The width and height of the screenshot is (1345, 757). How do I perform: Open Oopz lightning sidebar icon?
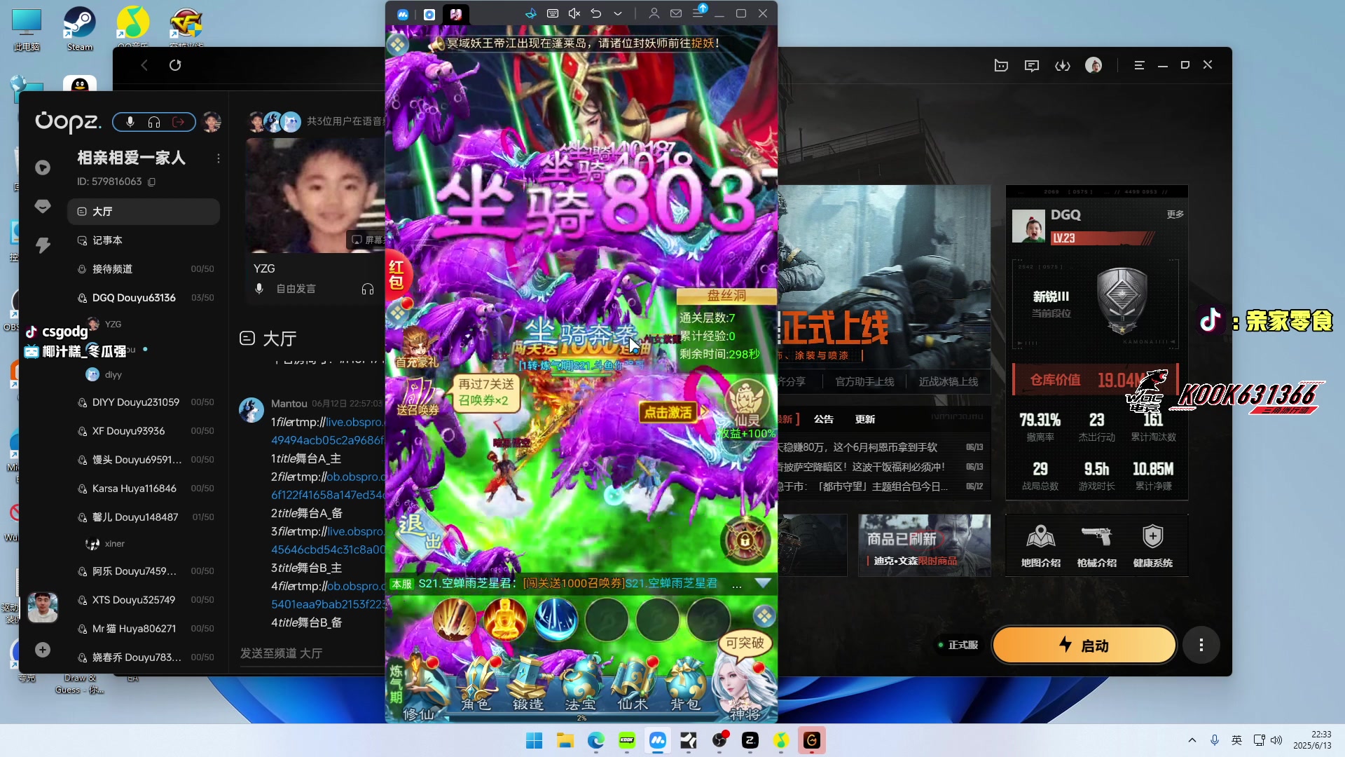[43, 245]
